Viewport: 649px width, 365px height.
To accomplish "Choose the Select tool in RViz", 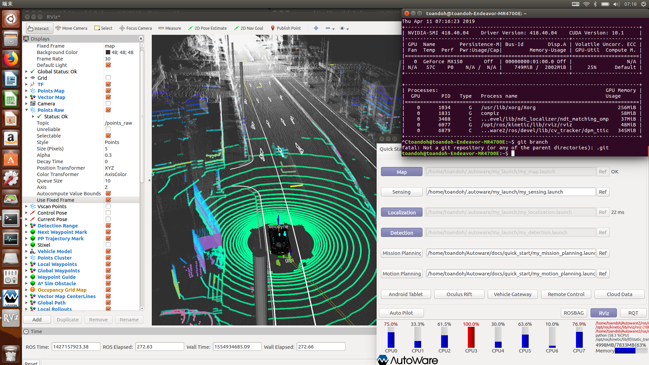I will pyautogui.click(x=103, y=28).
